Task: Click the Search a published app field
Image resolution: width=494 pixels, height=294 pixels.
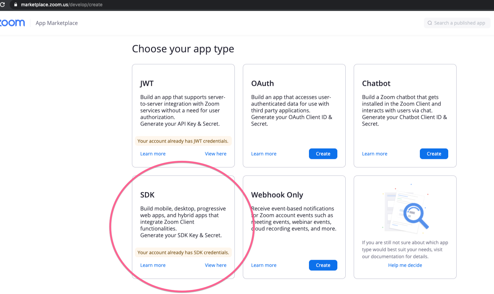Action: (457, 23)
